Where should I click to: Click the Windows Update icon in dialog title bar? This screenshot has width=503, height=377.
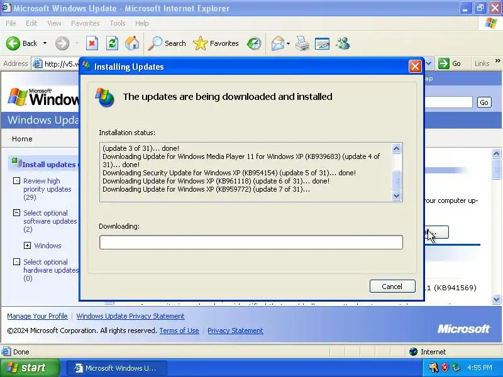[x=86, y=66]
